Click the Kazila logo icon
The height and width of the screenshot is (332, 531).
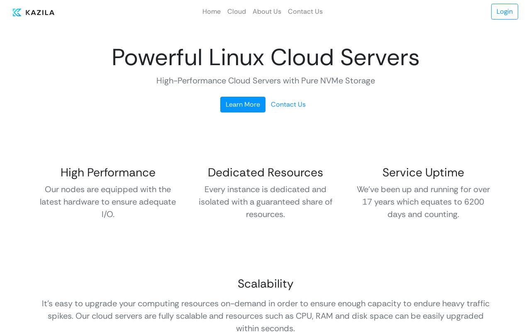click(17, 12)
